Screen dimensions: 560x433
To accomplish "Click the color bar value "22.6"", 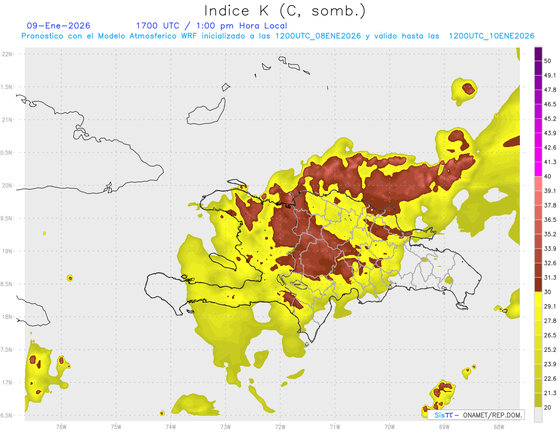I will point(550,378).
